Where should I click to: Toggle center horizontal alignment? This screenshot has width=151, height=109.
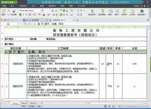click(x=64, y=15)
